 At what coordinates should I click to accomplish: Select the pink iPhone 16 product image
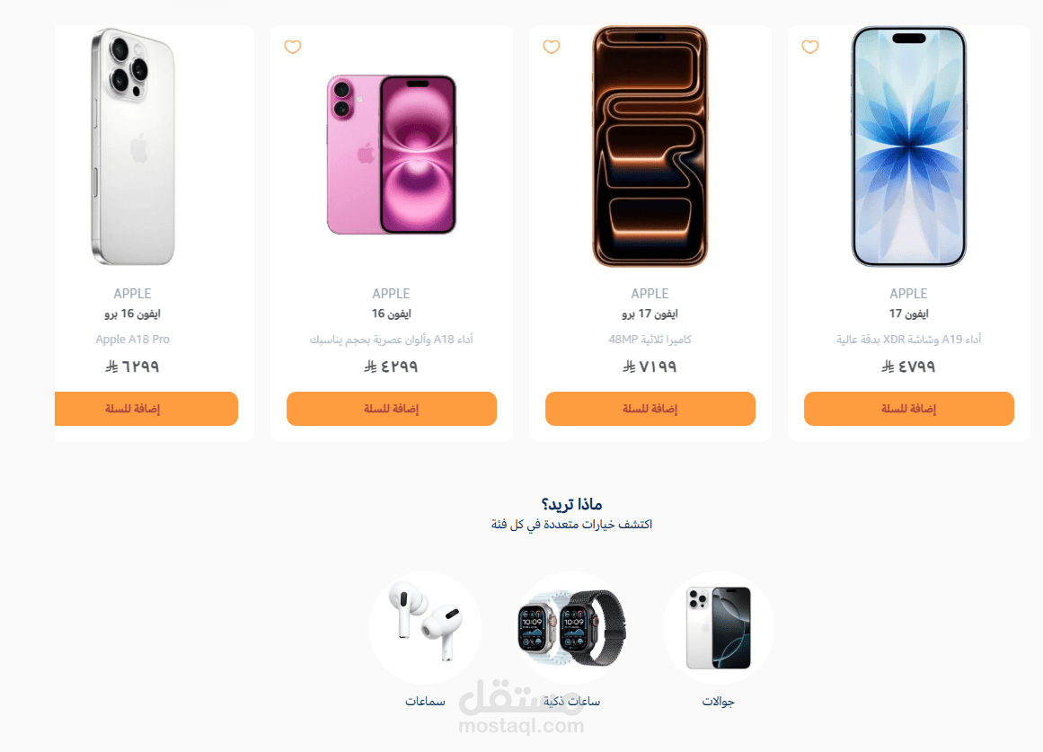(x=392, y=155)
